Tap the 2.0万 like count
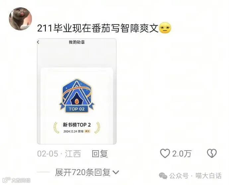The height and width of the screenshot is (185, 229). pyautogui.click(x=182, y=154)
